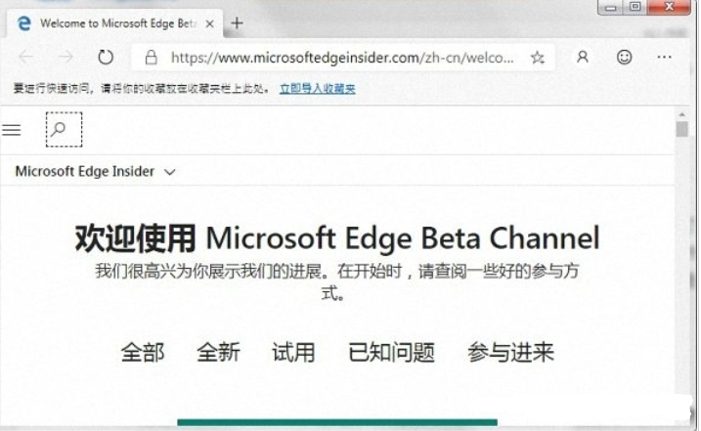The height and width of the screenshot is (431, 701).
Task: Select the 全新 filter tab
Action: (x=219, y=352)
